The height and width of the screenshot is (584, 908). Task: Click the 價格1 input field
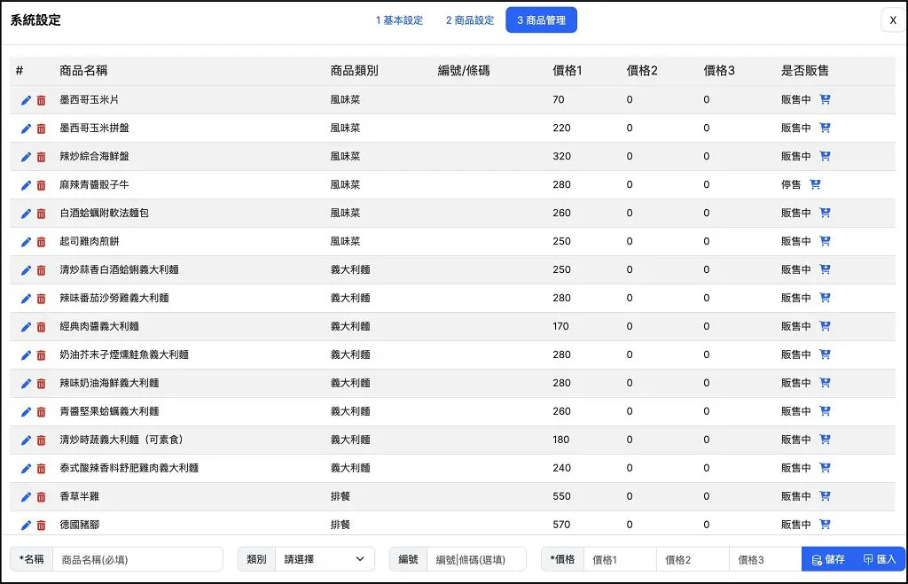pos(620,559)
